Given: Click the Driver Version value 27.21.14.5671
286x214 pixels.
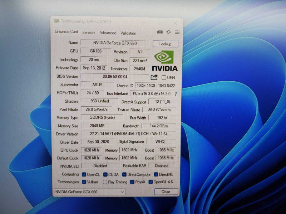Looking at the screenshot, I should pyautogui.click(x=128, y=134).
